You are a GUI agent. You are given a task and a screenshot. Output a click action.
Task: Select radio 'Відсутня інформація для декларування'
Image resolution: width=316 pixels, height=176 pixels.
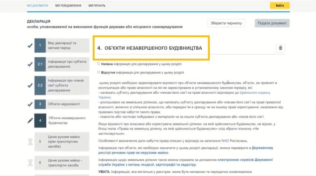[99, 72]
